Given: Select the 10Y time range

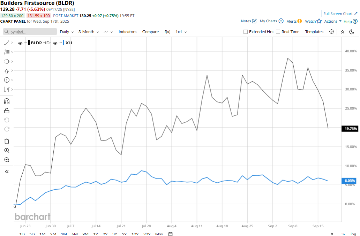Looking at the screenshot, I should tap(135, 234).
